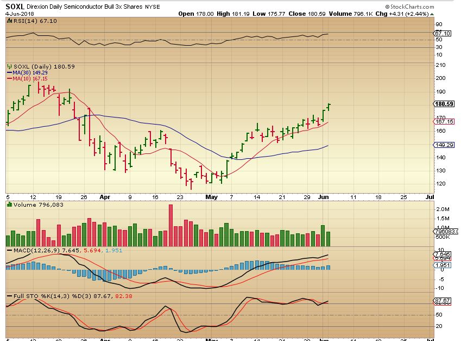Click the NYSE exchange label

[152, 7]
